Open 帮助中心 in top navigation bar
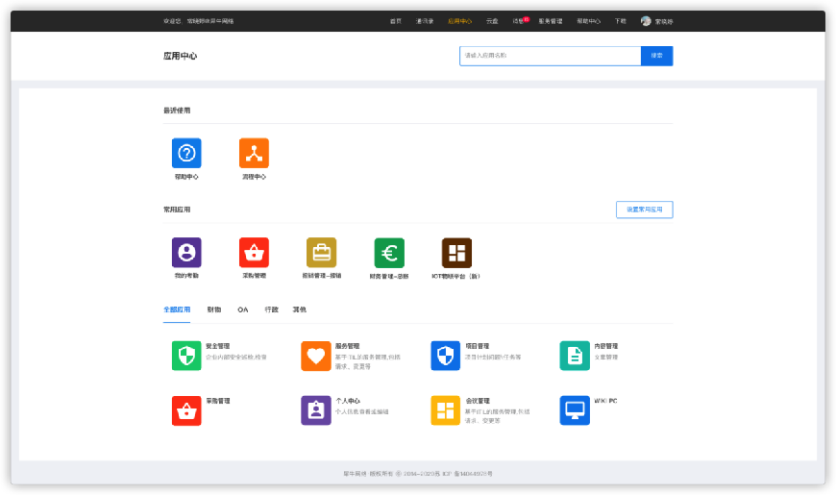This screenshot has width=836, height=495. pyautogui.click(x=589, y=21)
